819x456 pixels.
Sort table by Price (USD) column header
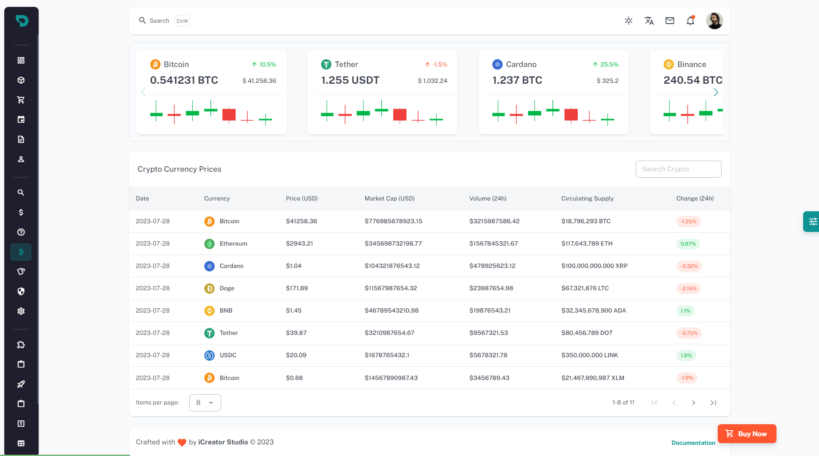(302, 198)
